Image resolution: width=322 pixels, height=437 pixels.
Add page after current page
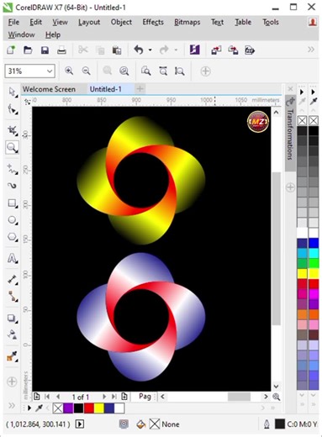click(x=124, y=397)
